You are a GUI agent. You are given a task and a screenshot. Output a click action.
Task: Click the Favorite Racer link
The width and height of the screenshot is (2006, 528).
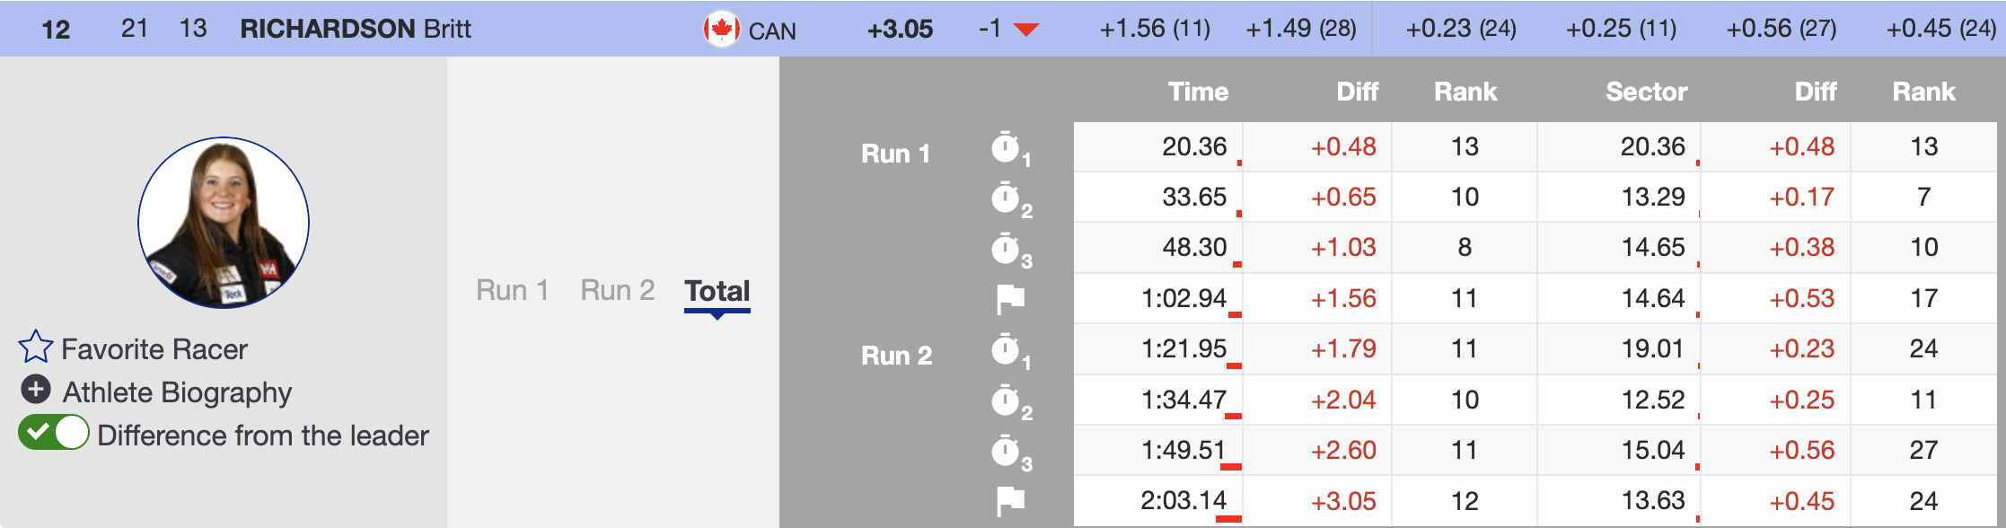pyautogui.click(x=154, y=349)
